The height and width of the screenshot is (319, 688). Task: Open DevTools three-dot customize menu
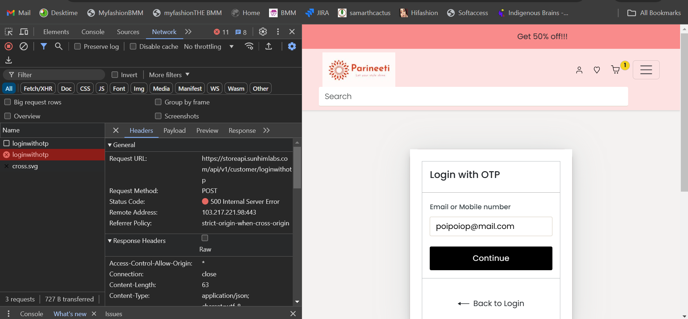(278, 32)
